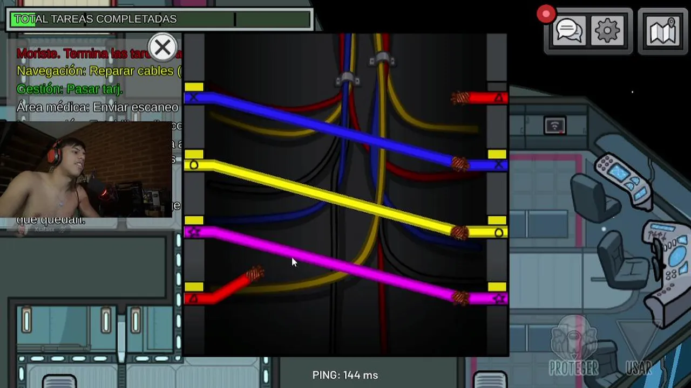Click the 'Área médica: Enviar escaneo' task
This screenshot has height=388, width=691.
click(98, 107)
